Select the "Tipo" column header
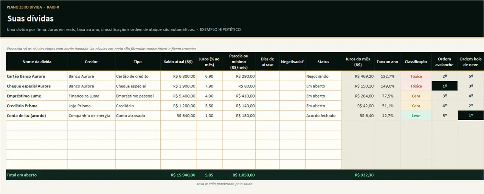 (138, 62)
